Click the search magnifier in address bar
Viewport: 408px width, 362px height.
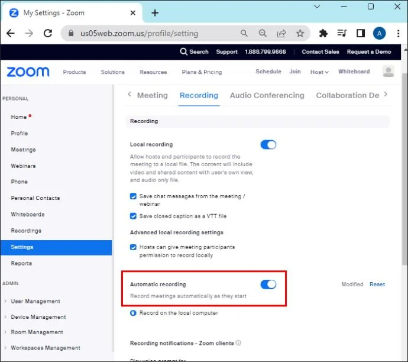tap(244, 33)
